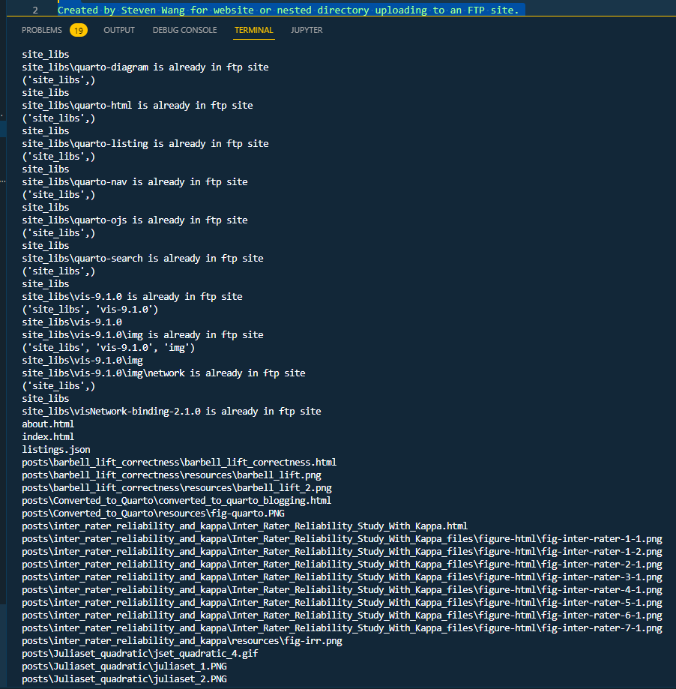Switch to the PROBLEMS tab
The height and width of the screenshot is (689, 676).
tap(42, 30)
